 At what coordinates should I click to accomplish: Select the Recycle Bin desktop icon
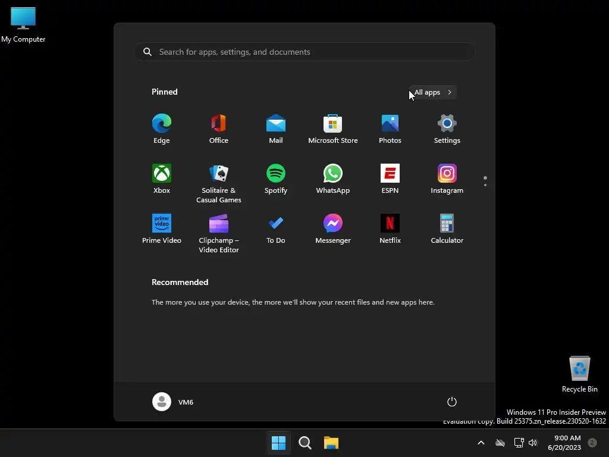tap(579, 374)
